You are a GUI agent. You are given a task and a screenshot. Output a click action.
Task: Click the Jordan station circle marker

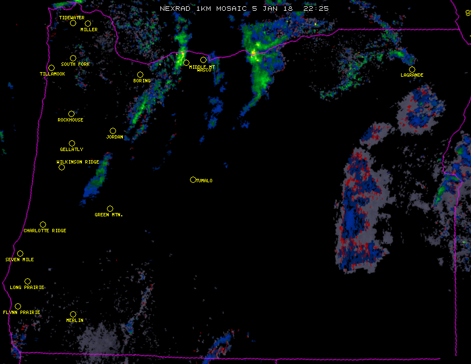pyautogui.click(x=113, y=131)
